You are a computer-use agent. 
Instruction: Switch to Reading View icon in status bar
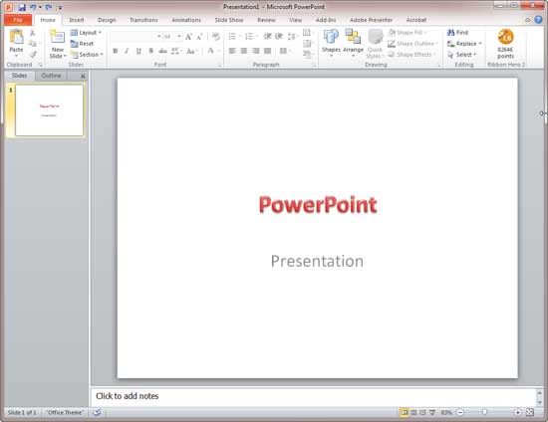(x=422, y=413)
